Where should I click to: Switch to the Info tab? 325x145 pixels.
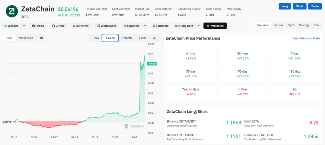click(x=316, y=25)
